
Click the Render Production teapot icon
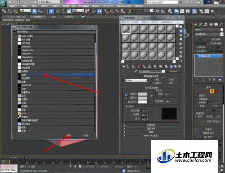click(212, 11)
